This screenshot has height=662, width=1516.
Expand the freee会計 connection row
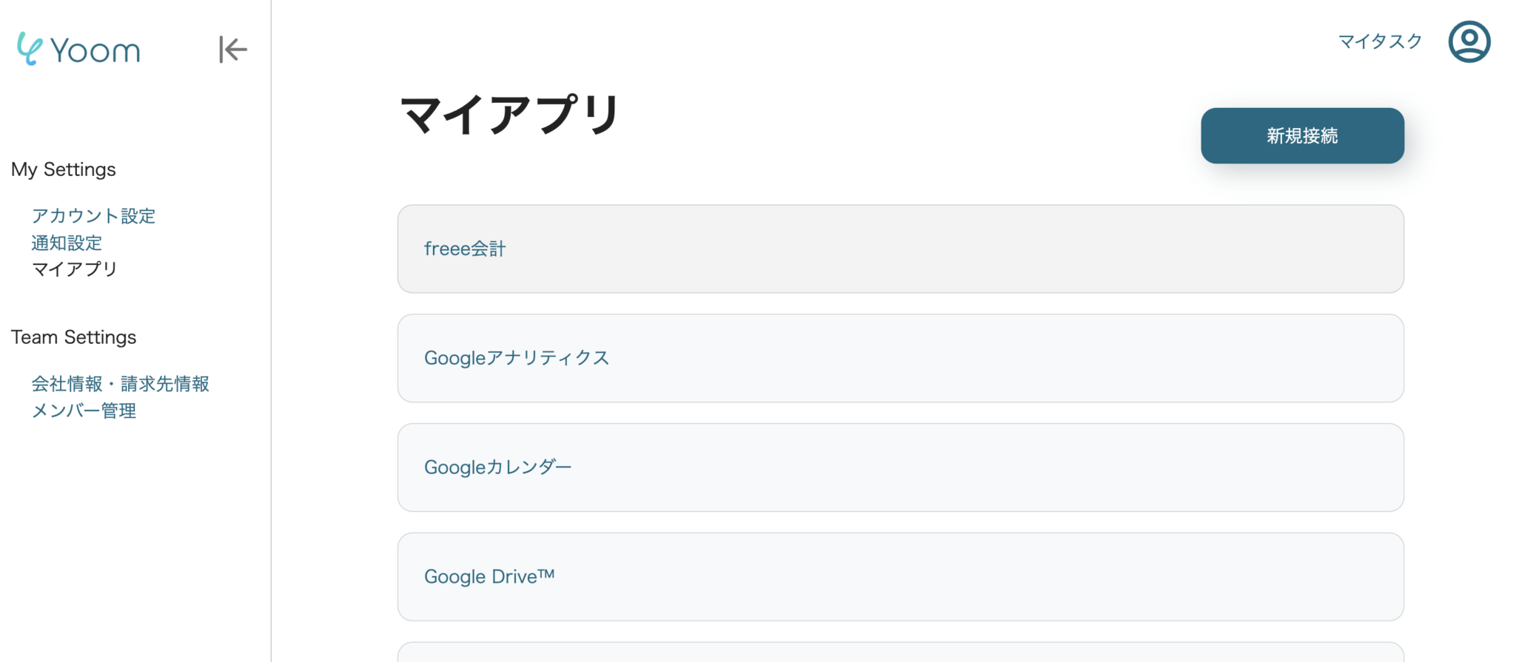[x=900, y=249]
